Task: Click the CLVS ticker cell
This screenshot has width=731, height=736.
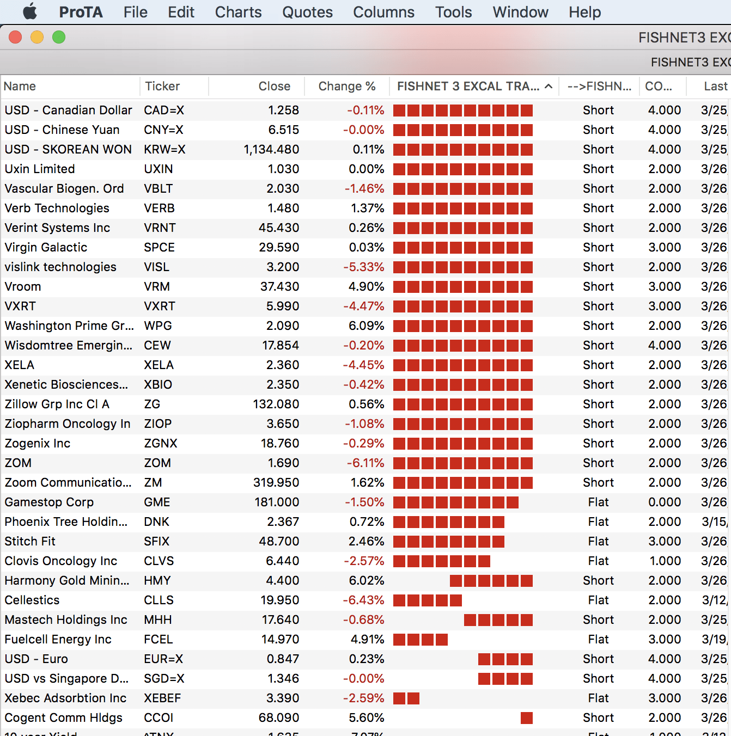Action: pyautogui.click(x=159, y=561)
